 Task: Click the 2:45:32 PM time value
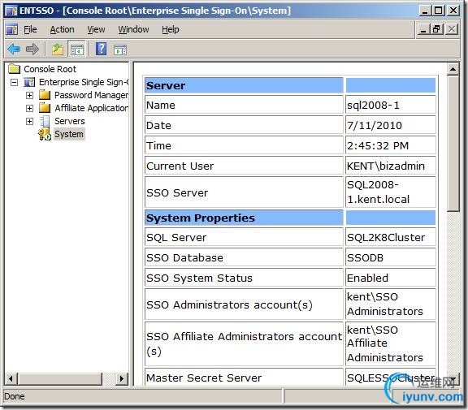coord(378,146)
